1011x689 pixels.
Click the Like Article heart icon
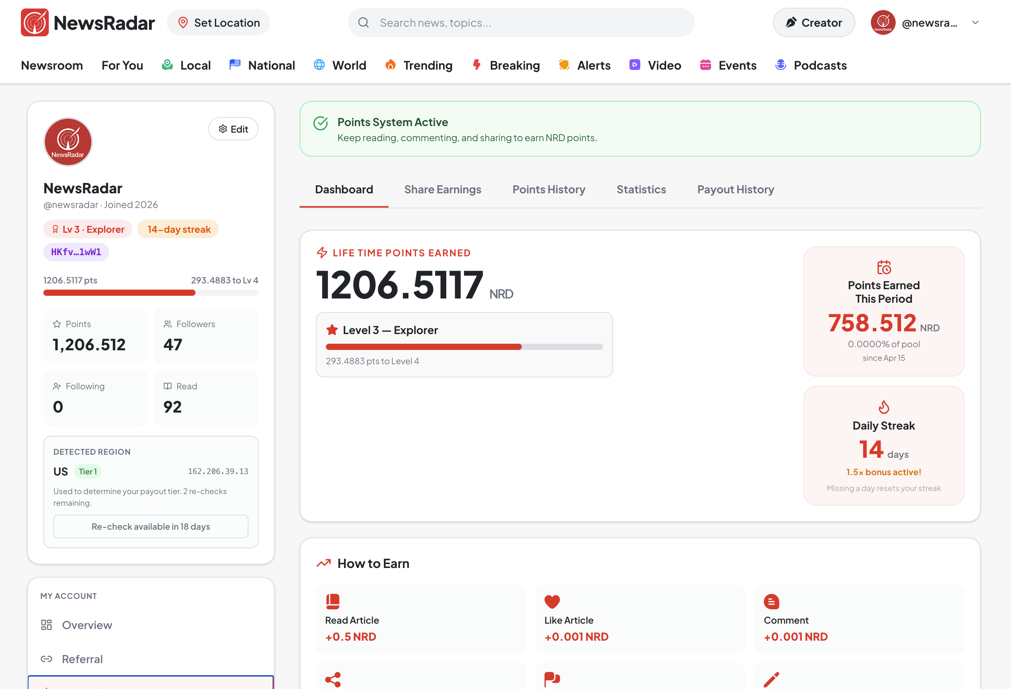(552, 601)
